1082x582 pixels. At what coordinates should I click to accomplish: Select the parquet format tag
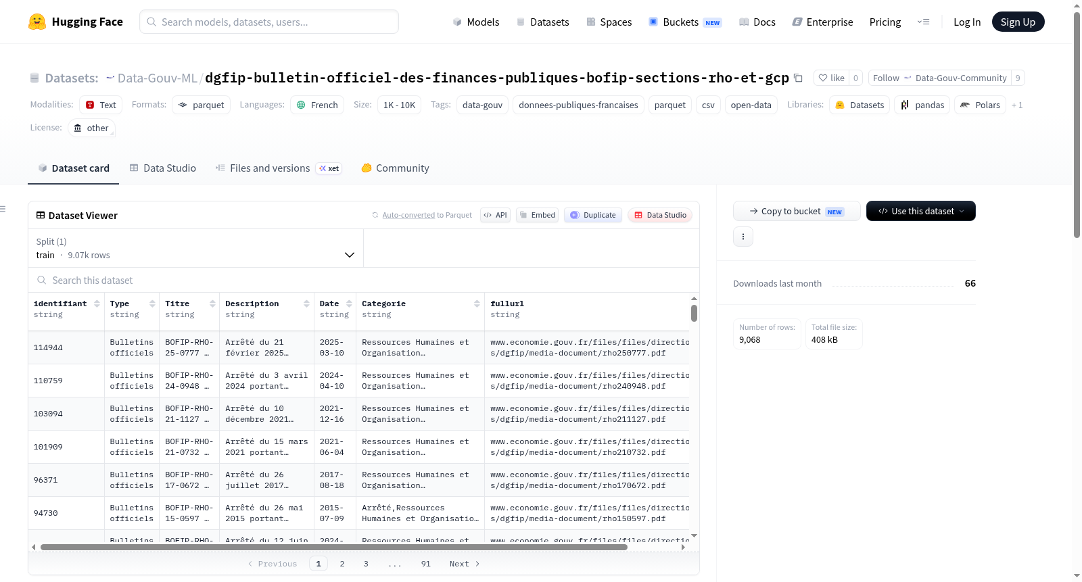tap(202, 105)
